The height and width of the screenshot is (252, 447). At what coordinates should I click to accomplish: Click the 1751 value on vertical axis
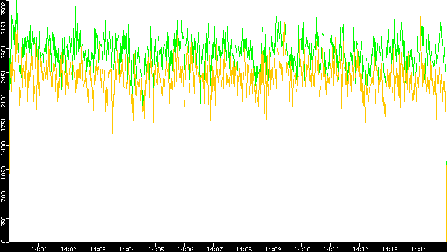point(3,124)
